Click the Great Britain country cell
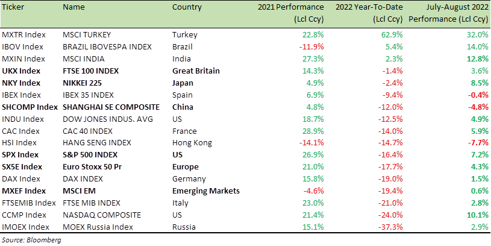 click(196, 71)
